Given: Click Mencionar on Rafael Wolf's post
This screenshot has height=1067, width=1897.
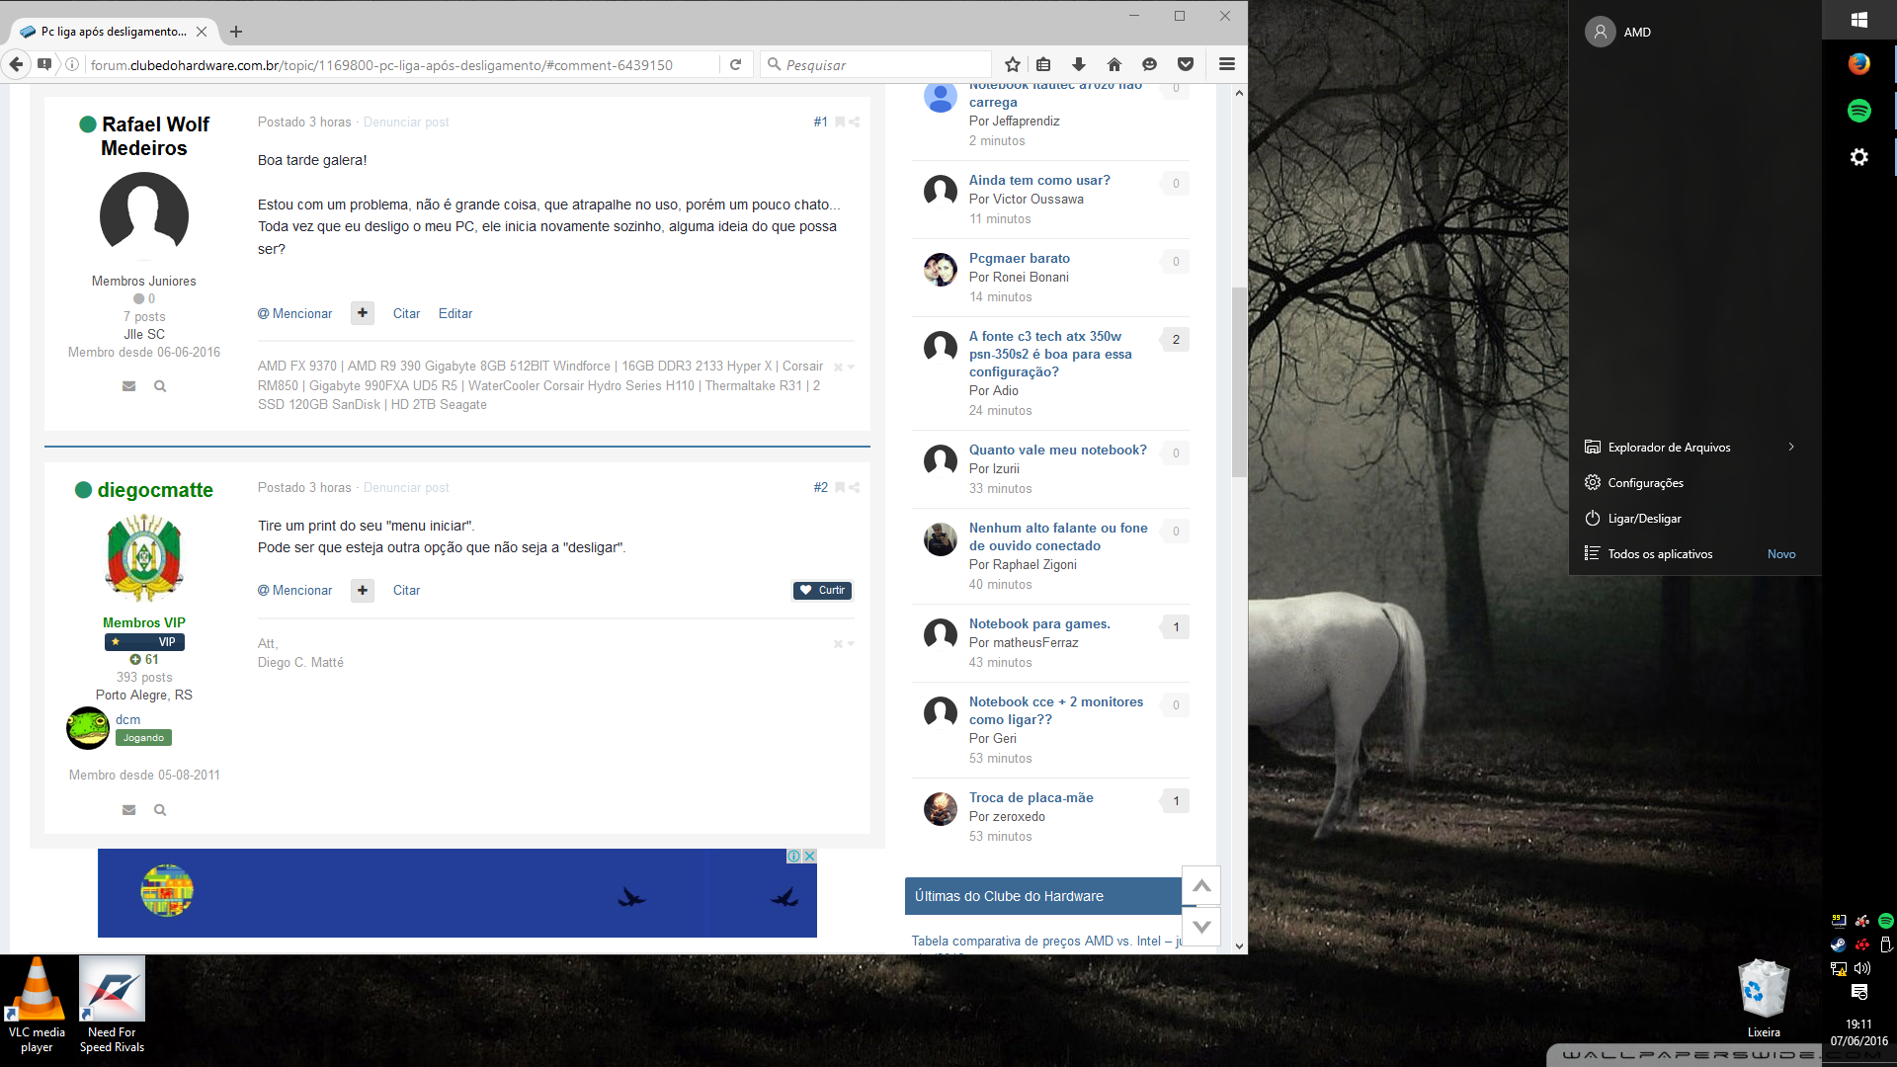Looking at the screenshot, I should [294, 313].
